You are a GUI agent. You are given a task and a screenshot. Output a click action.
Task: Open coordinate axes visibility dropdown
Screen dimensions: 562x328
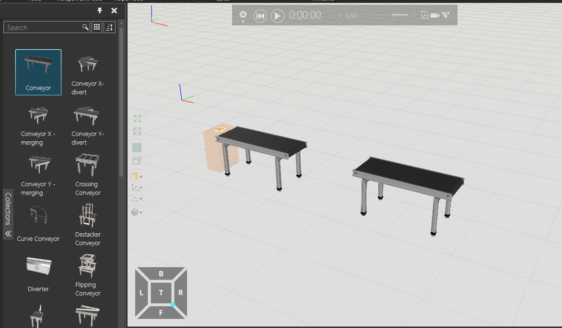[x=137, y=199]
